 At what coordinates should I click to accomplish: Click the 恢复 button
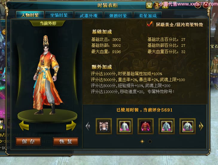click(65, 141)
